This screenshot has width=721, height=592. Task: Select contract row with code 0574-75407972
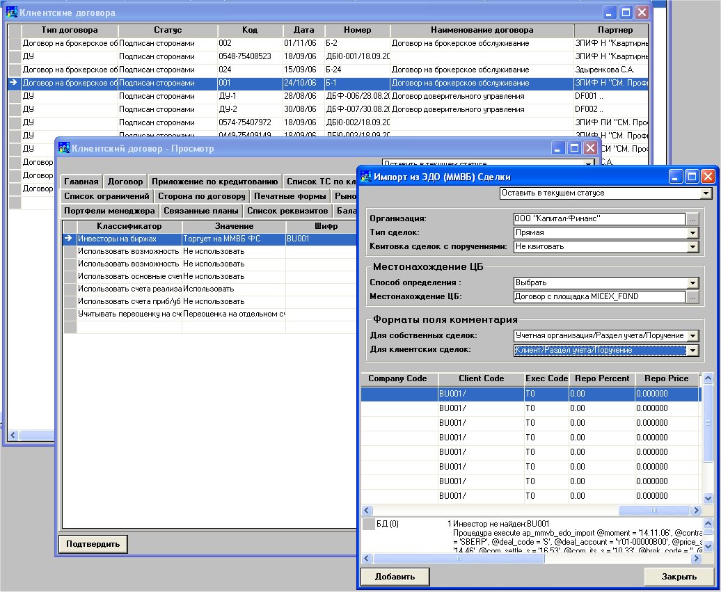click(x=328, y=122)
